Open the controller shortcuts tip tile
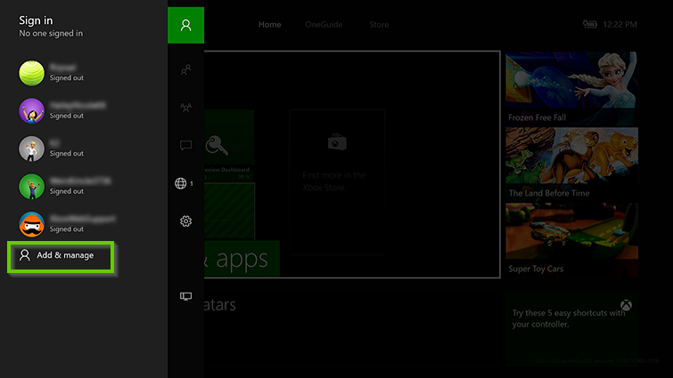Viewport: 673px width, 378px height. click(571, 329)
